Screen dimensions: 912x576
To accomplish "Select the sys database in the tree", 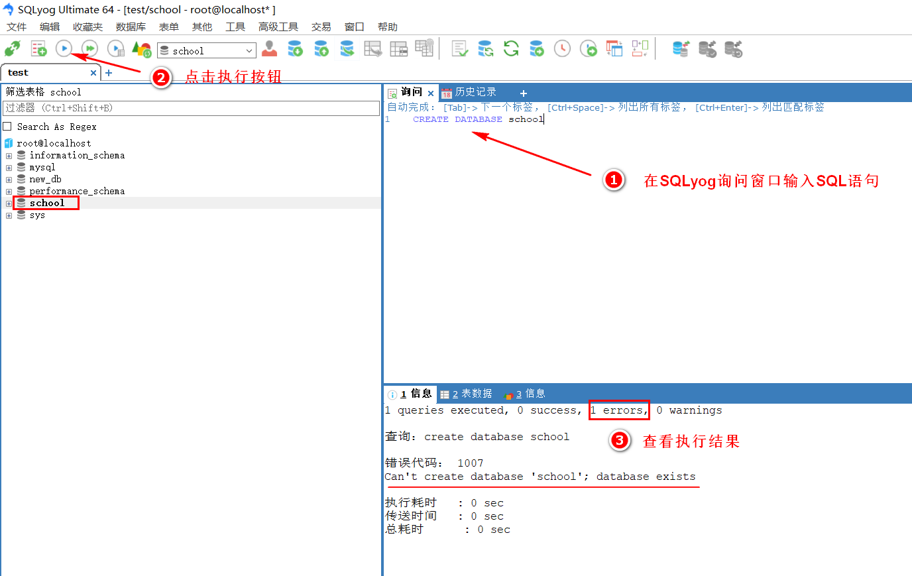I will coord(37,215).
